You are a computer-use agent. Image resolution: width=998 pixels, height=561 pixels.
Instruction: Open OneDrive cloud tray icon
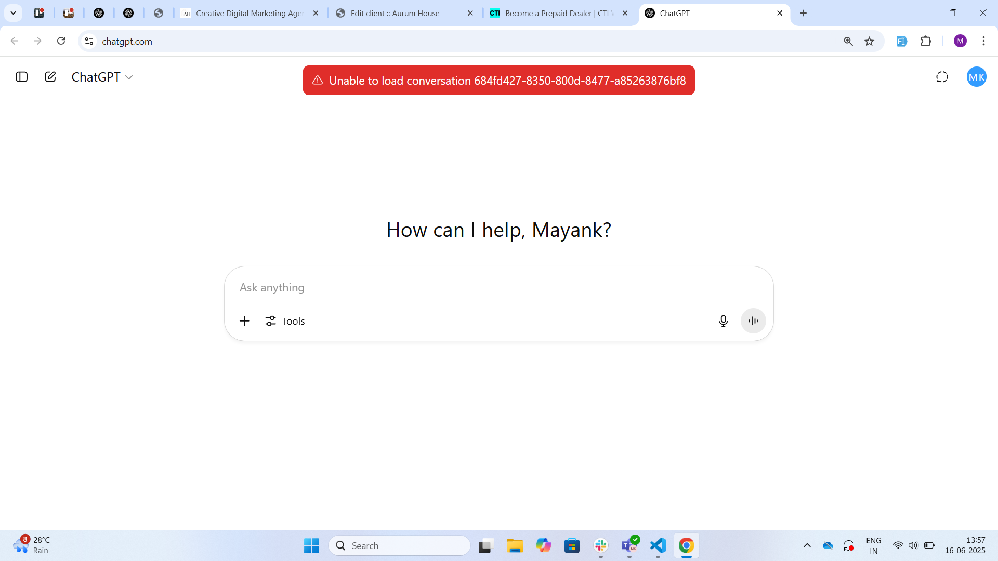[x=828, y=545]
